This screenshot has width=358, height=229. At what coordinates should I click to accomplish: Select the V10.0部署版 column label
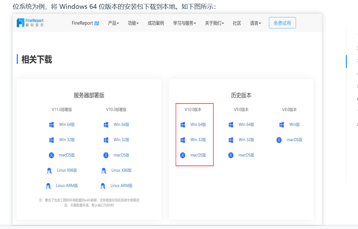(x=116, y=109)
